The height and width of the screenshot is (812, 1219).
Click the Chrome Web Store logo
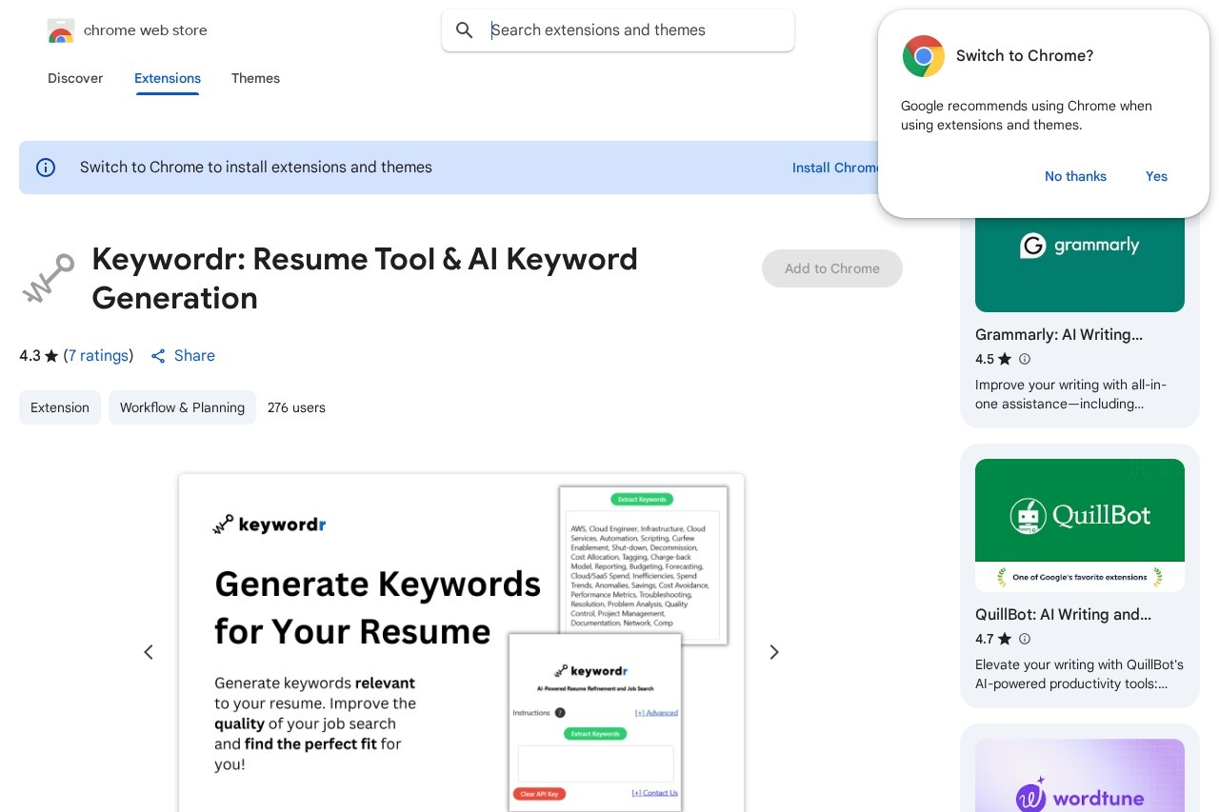pyautogui.click(x=61, y=30)
